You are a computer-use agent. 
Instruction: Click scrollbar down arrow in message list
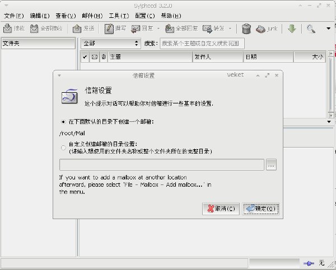click(331, 116)
